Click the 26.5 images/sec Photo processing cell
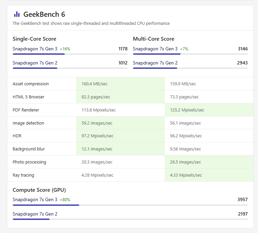258x233 pixels. pyautogui.click(x=186, y=162)
